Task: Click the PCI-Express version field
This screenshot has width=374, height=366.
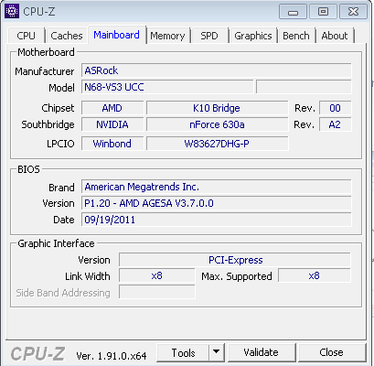Action: click(x=235, y=260)
